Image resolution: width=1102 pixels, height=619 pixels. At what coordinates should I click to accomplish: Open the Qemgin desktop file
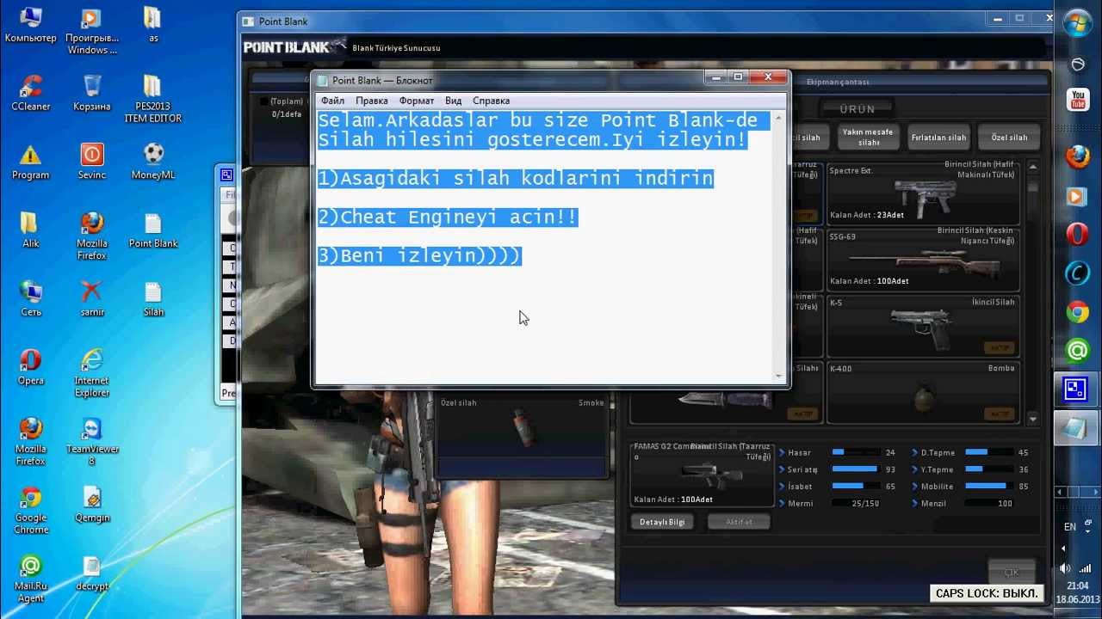92,506
